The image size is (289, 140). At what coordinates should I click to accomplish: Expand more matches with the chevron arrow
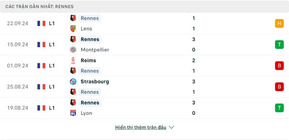(171, 127)
